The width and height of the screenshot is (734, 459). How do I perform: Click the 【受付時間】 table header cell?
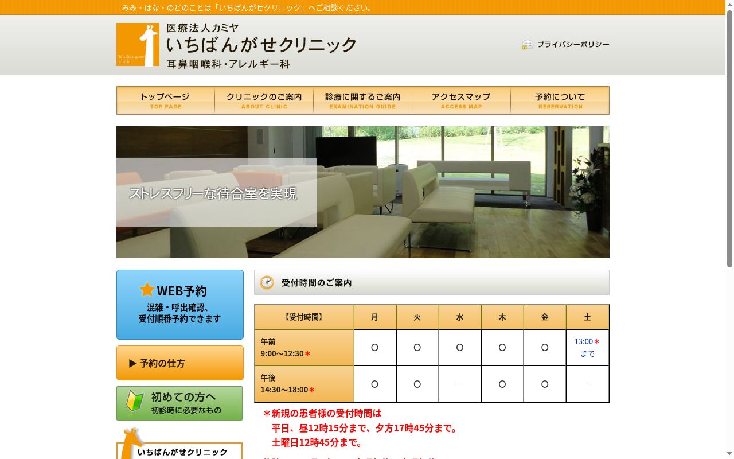click(304, 317)
